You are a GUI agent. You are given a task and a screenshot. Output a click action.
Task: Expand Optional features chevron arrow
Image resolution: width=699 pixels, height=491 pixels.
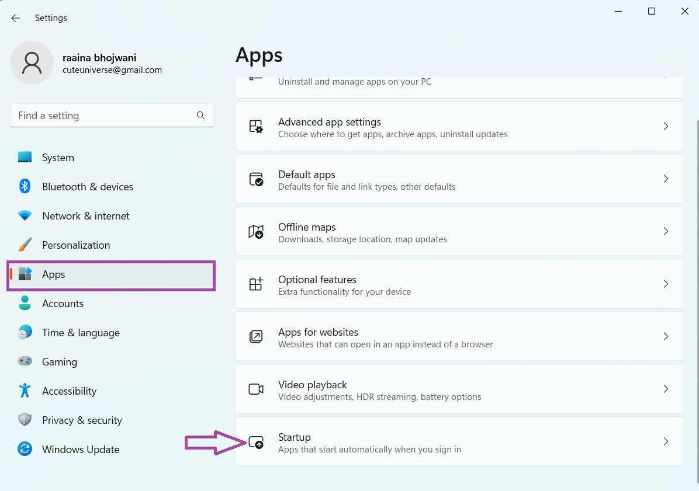click(x=666, y=284)
